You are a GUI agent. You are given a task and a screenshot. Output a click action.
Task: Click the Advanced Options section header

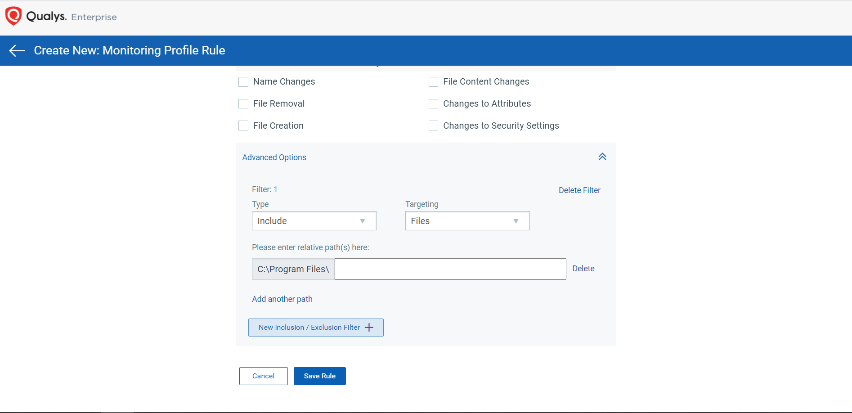click(x=274, y=157)
